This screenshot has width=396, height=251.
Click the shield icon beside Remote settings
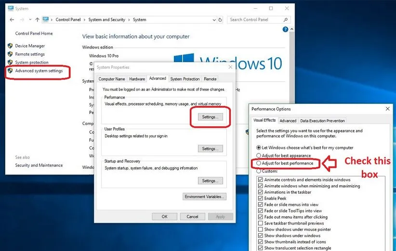coord(10,54)
